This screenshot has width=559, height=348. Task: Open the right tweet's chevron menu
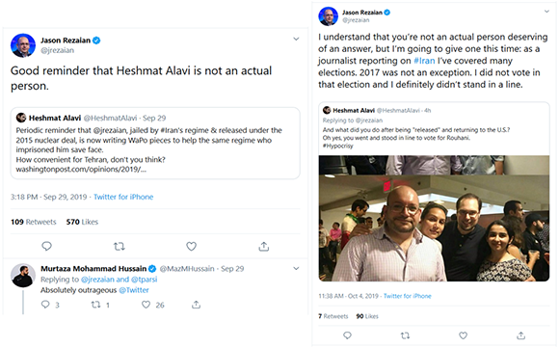[x=546, y=12]
